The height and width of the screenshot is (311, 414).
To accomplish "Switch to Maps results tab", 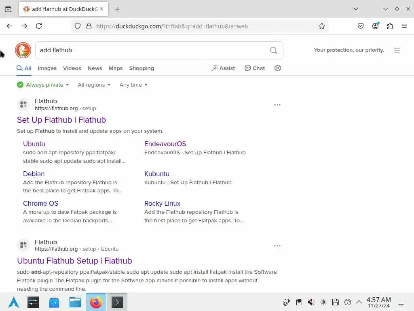I will point(115,68).
